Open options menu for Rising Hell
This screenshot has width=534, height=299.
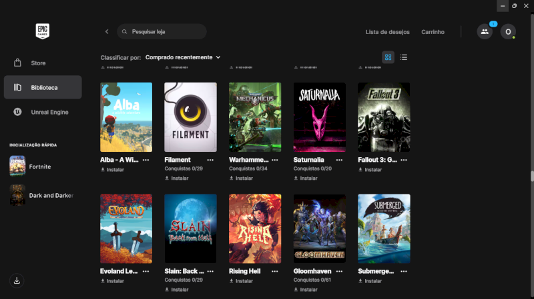(x=275, y=272)
